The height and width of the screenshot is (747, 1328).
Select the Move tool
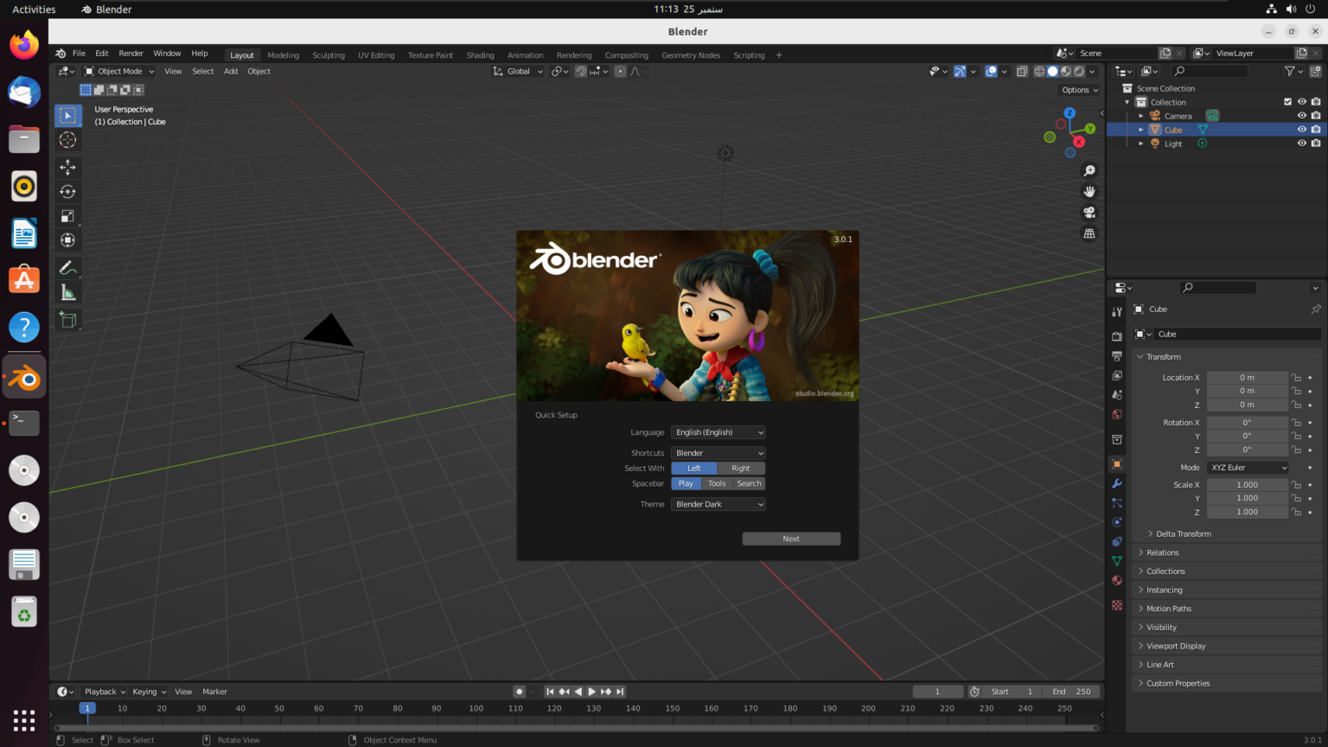(x=67, y=167)
